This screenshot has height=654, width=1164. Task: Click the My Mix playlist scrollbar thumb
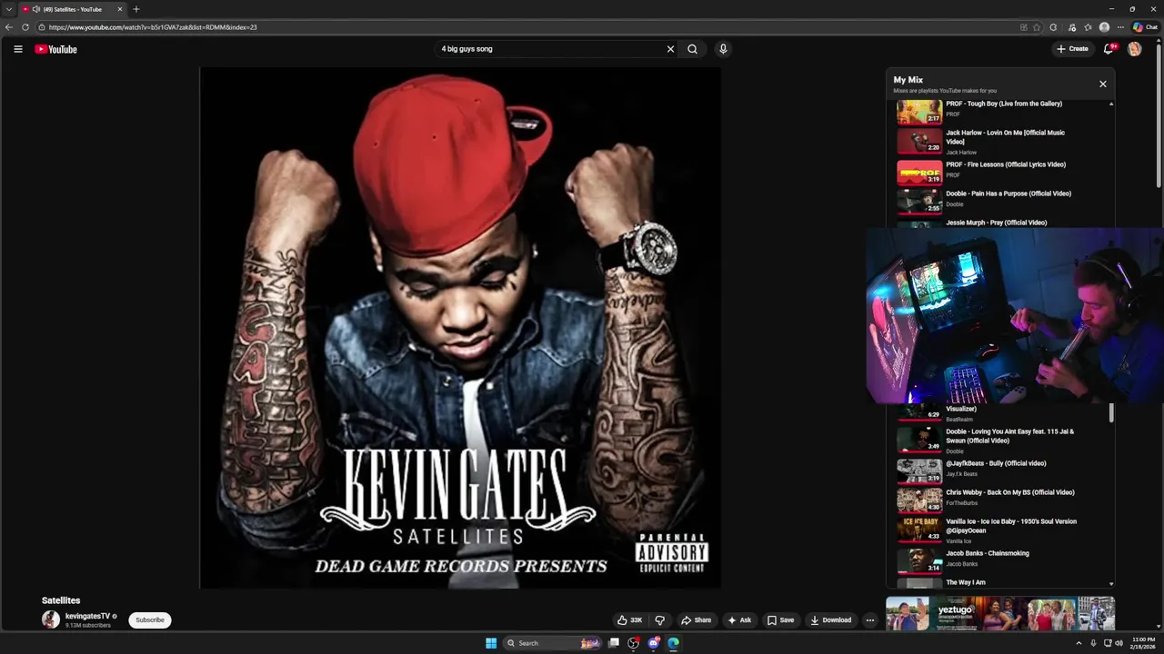(x=1111, y=413)
